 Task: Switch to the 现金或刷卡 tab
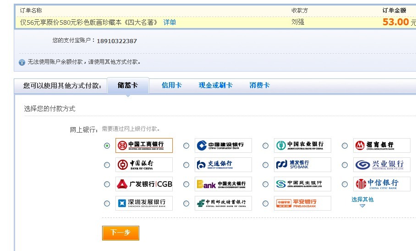pyautogui.click(x=215, y=85)
